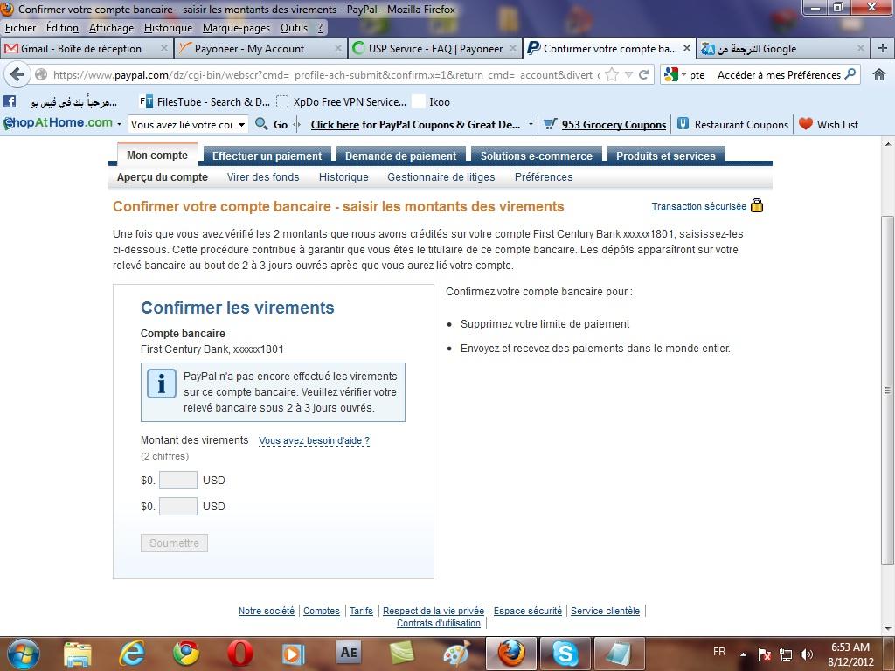Click the first transfer amount input field

pyautogui.click(x=178, y=480)
